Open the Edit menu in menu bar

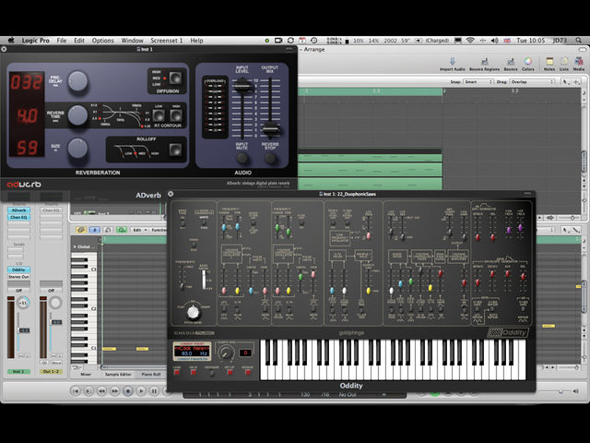click(79, 41)
